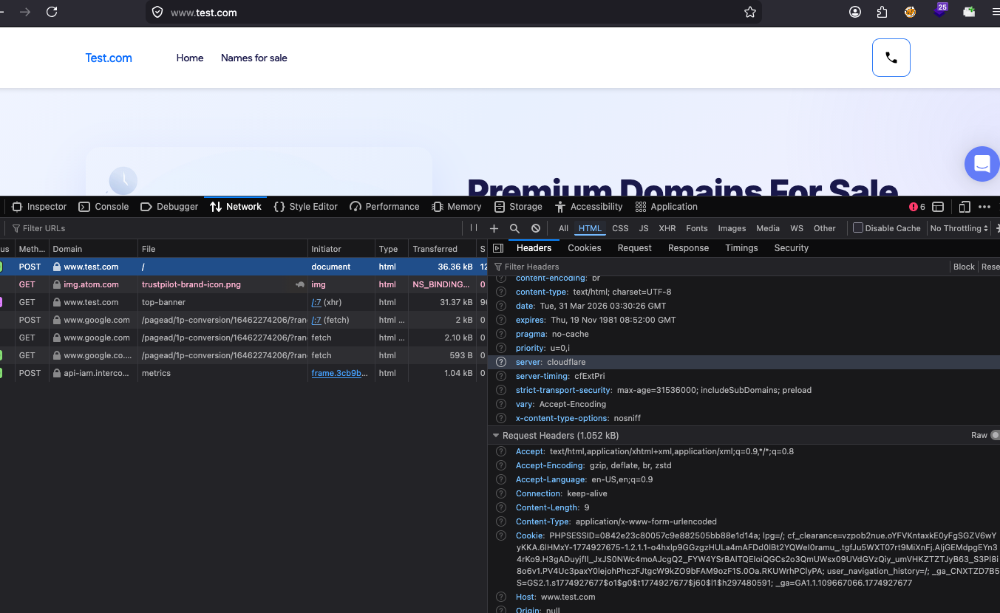
Task: Toggle the CSS request type filter
Action: (620, 228)
